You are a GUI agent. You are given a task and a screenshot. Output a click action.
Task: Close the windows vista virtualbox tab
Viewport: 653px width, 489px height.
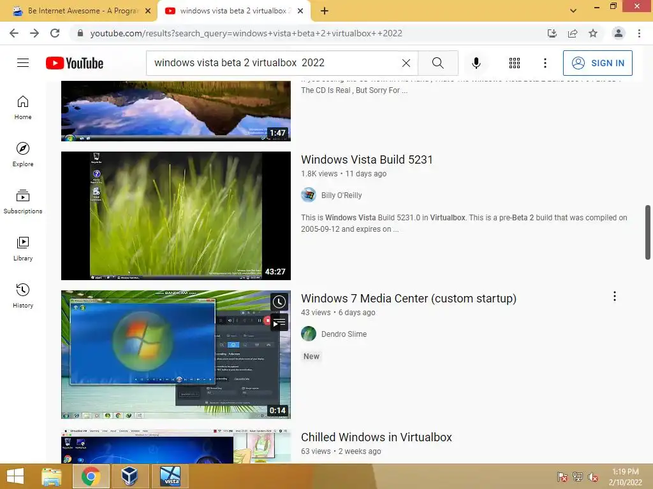[x=300, y=11]
